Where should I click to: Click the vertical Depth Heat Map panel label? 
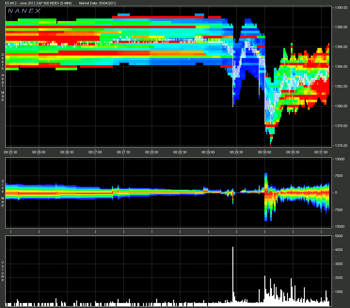[3, 77]
